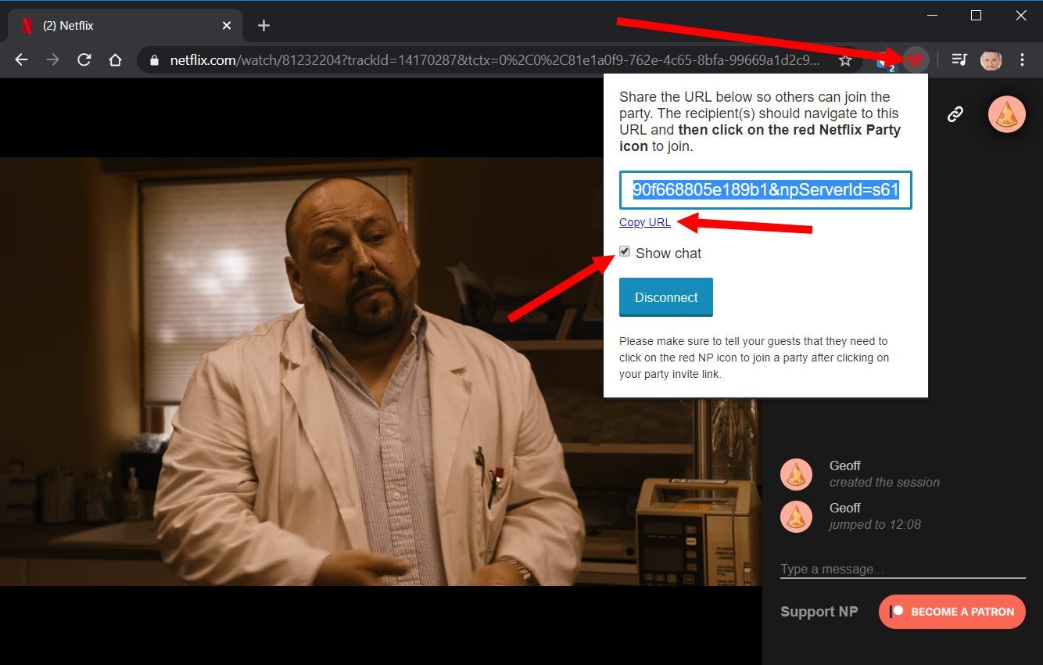Maximize the Chrome window

point(976,15)
